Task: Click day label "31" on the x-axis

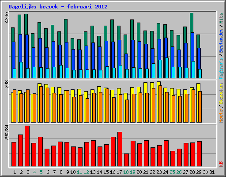Action: click(x=212, y=172)
